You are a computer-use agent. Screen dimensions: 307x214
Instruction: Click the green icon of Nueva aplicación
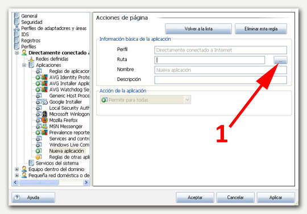(x=38, y=151)
